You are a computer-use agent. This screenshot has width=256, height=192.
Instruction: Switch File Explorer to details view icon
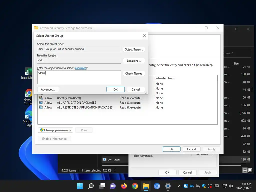pyautogui.click(x=245, y=170)
